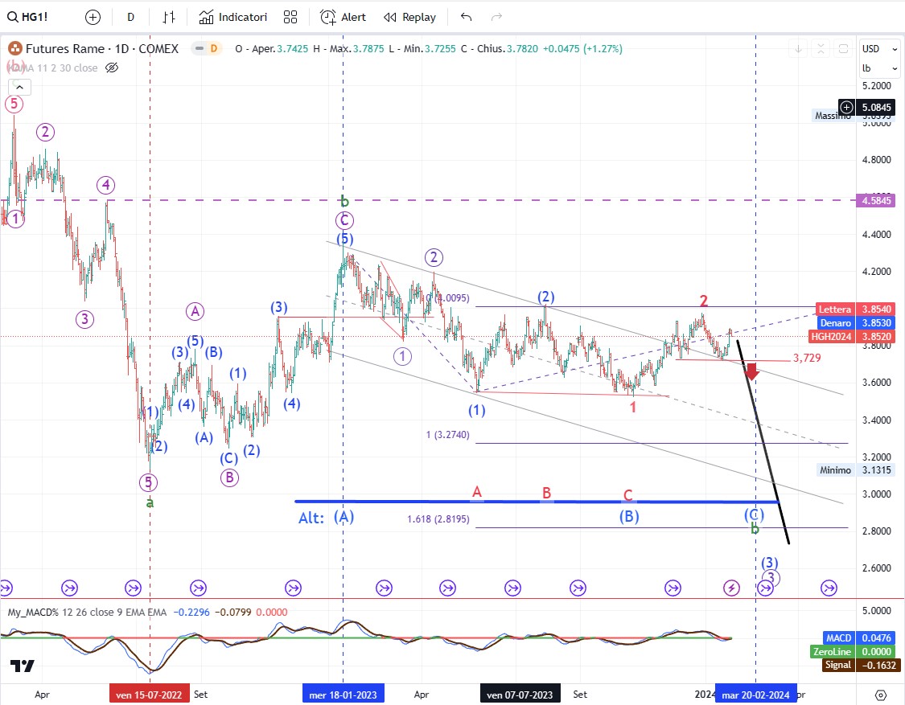Click the Signal -0.1632 label
Screen dimensions: 905x705
point(860,665)
